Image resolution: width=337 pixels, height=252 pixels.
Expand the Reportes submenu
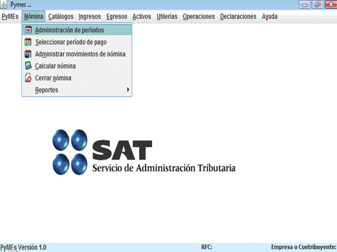click(x=77, y=90)
